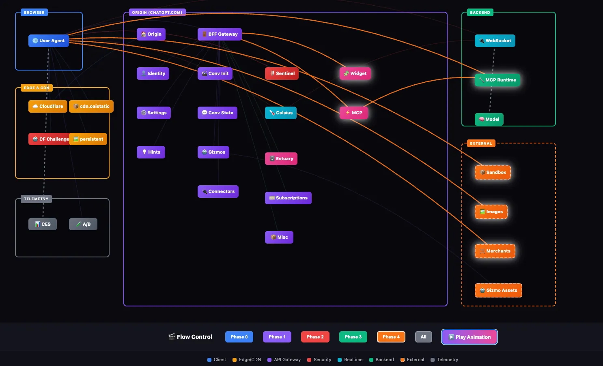This screenshot has width=603, height=366.
Task: Click the BFF Gateway node
Action: coord(220,34)
